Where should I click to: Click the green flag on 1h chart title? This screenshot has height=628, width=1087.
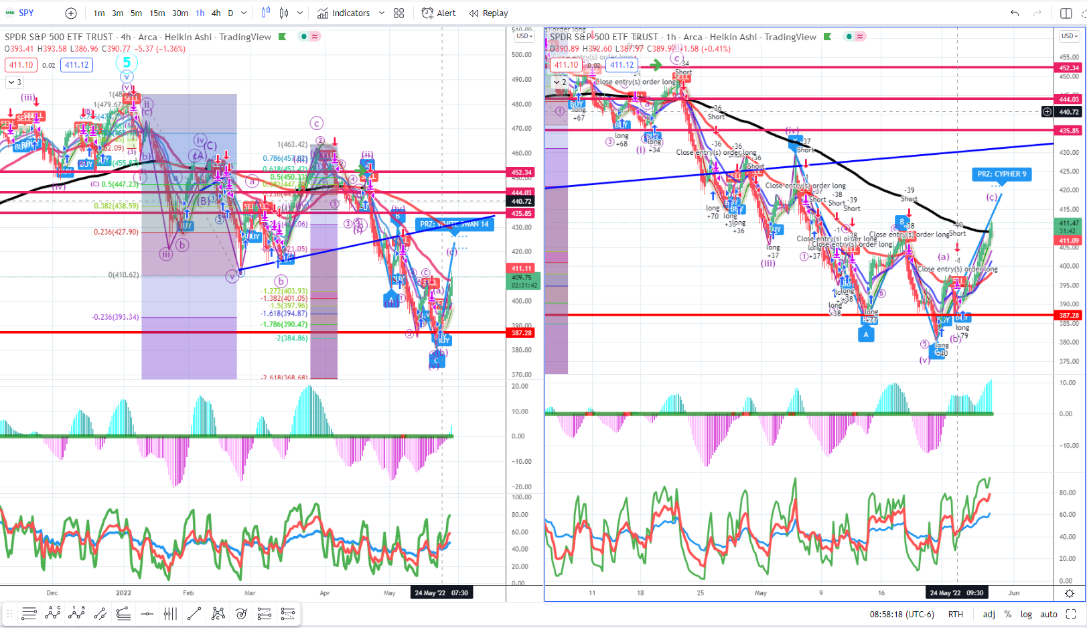pos(828,37)
